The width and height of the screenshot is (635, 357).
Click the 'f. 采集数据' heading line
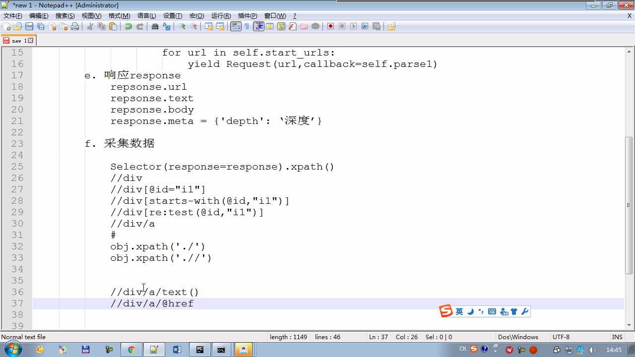(x=120, y=144)
